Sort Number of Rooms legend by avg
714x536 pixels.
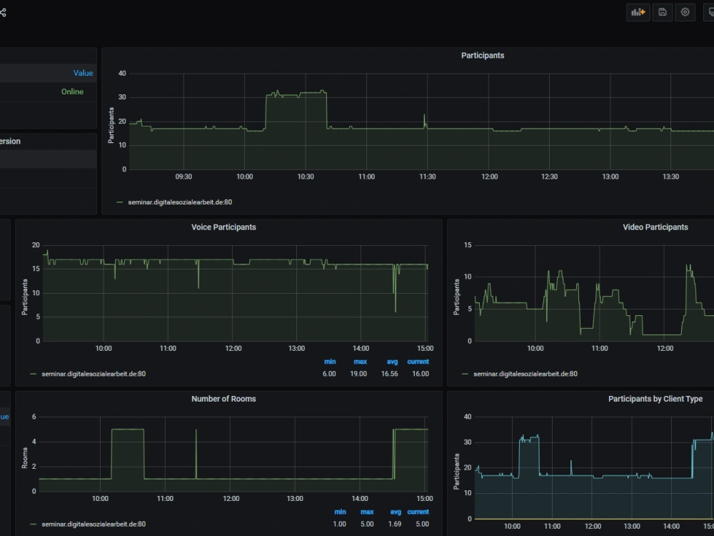[x=396, y=512]
